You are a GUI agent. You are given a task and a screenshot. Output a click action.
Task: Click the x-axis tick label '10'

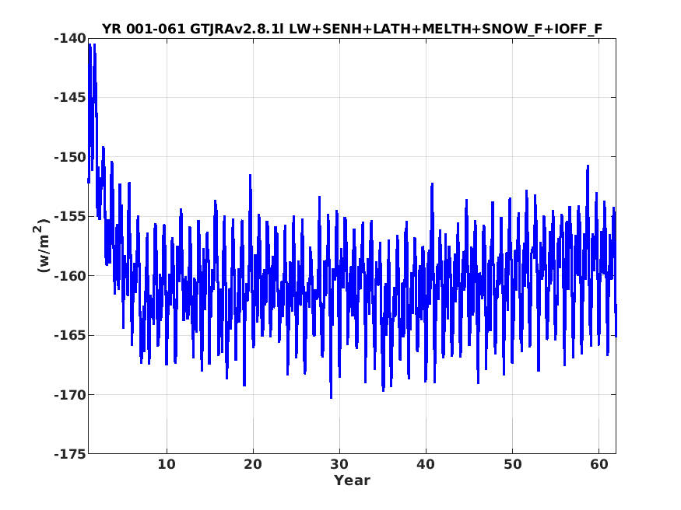tap(167, 464)
